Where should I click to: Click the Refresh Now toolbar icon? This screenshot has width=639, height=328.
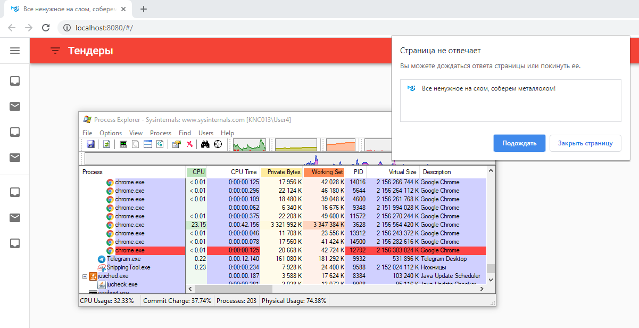pos(106,144)
